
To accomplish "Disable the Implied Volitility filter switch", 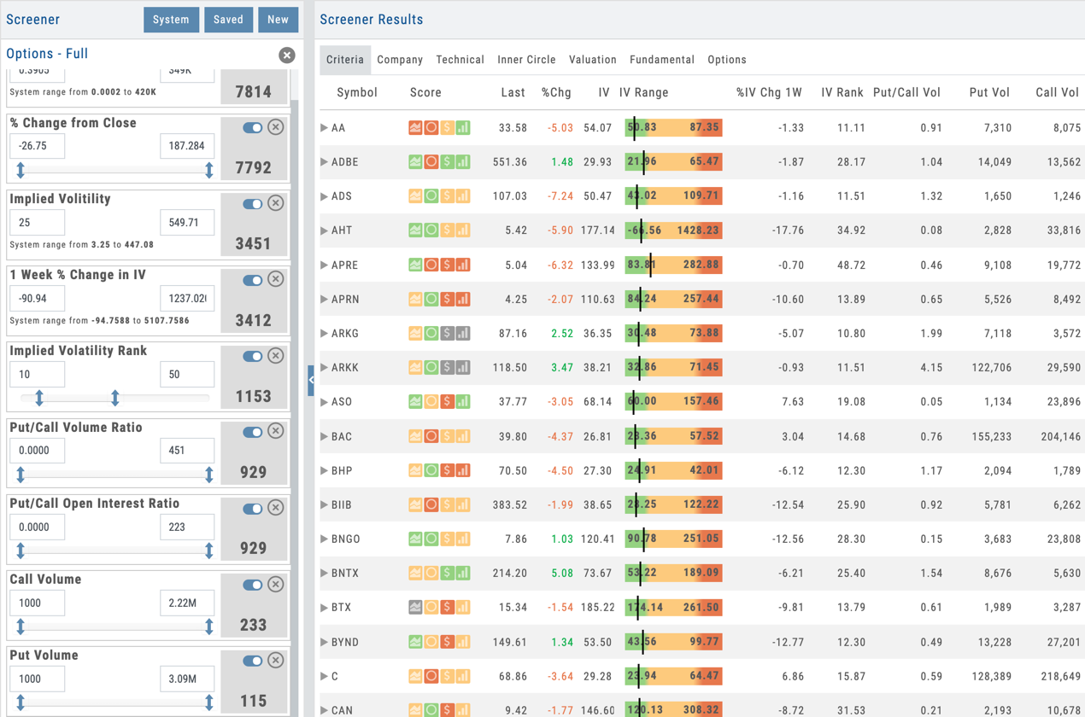I will tap(252, 204).
